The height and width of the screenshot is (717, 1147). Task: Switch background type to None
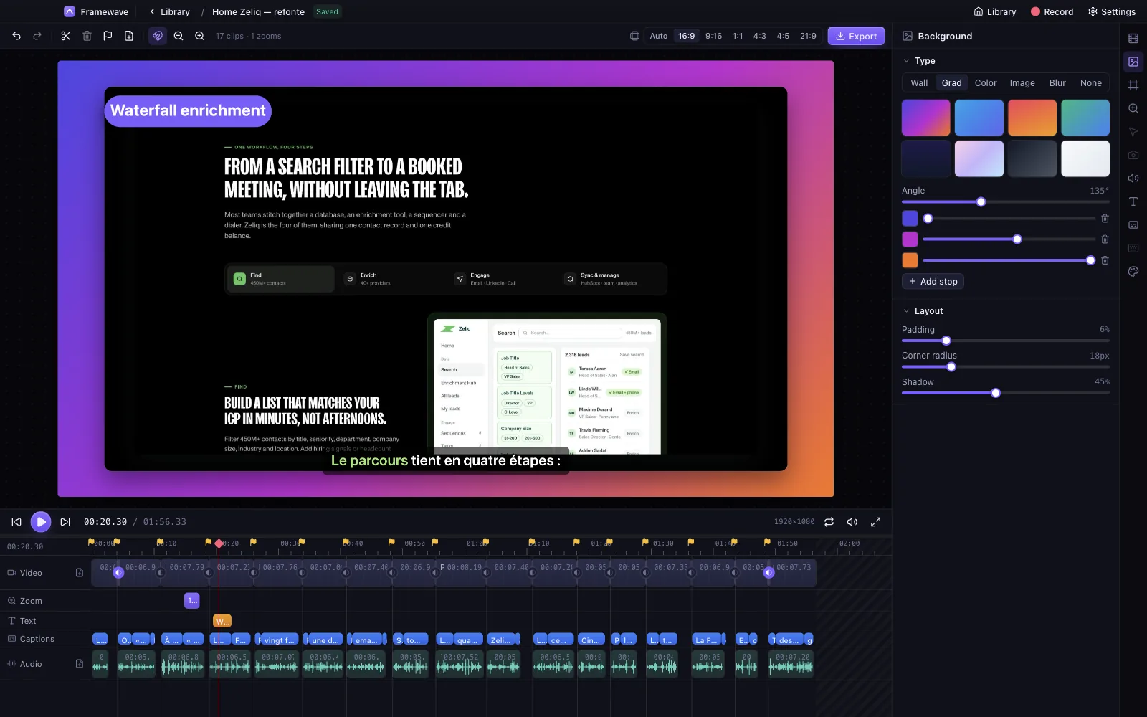pos(1091,83)
